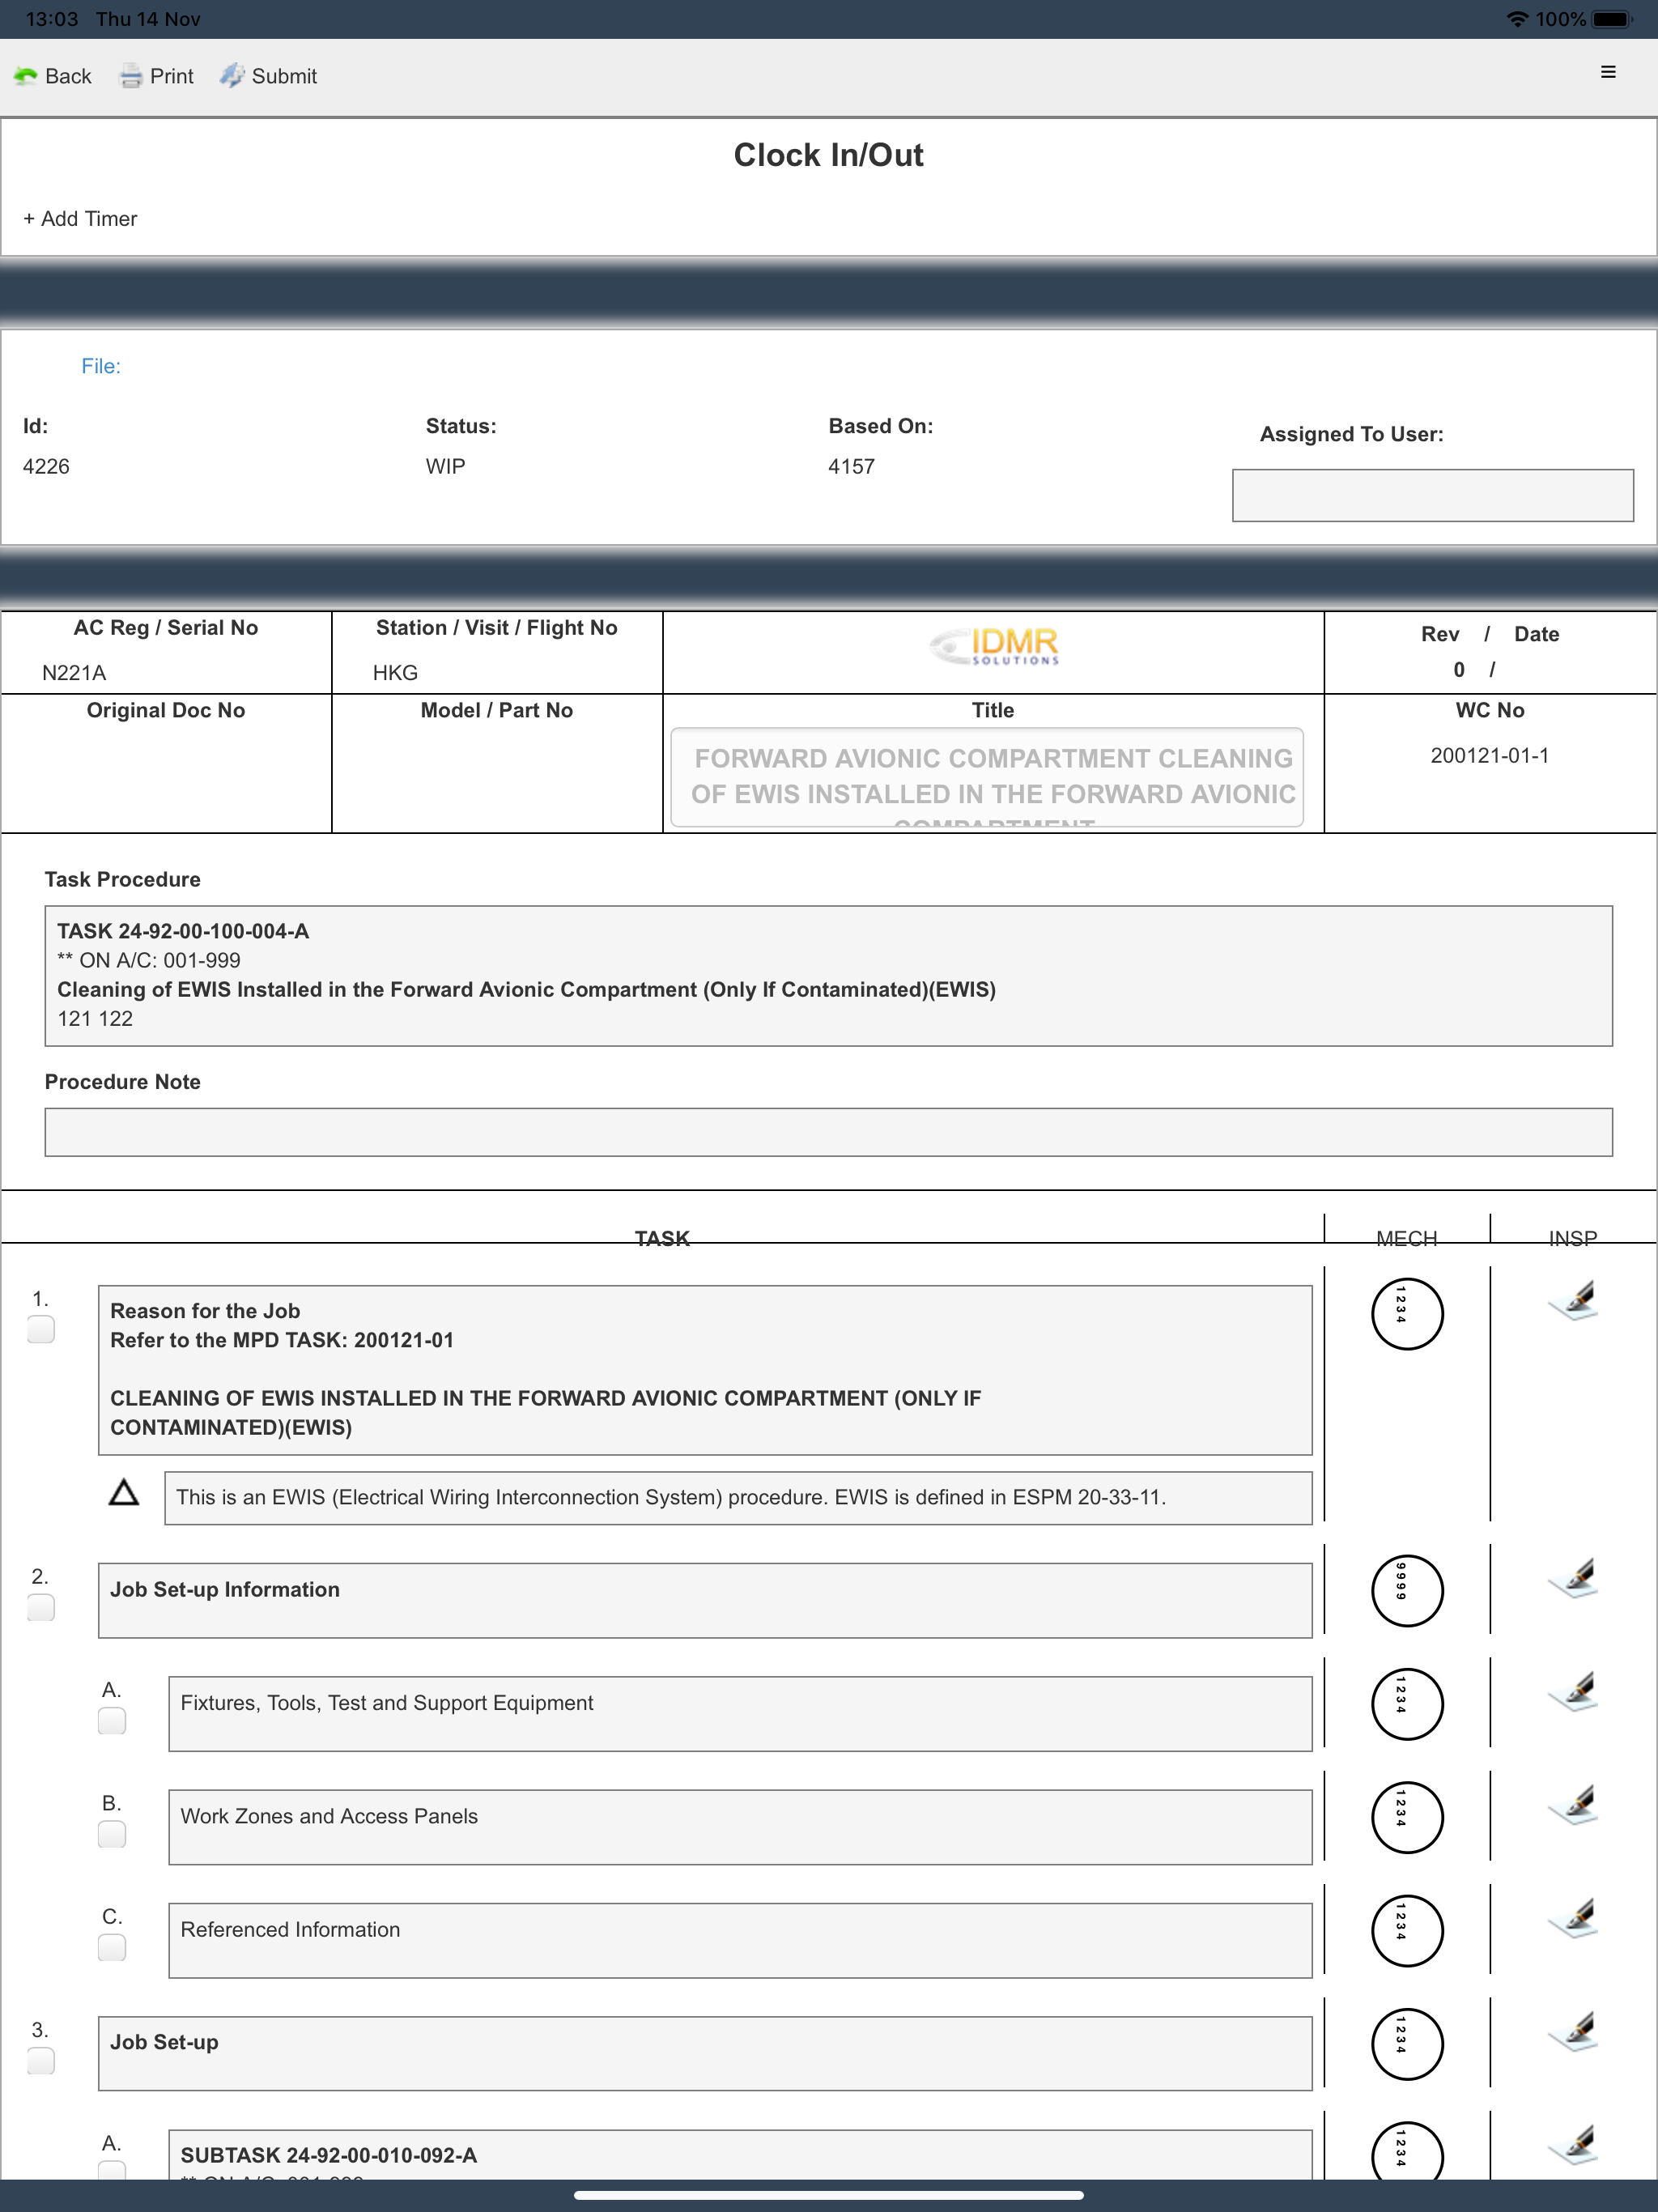
Task: Click the Work Zones and Access Panels box
Action: pos(740,1826)
